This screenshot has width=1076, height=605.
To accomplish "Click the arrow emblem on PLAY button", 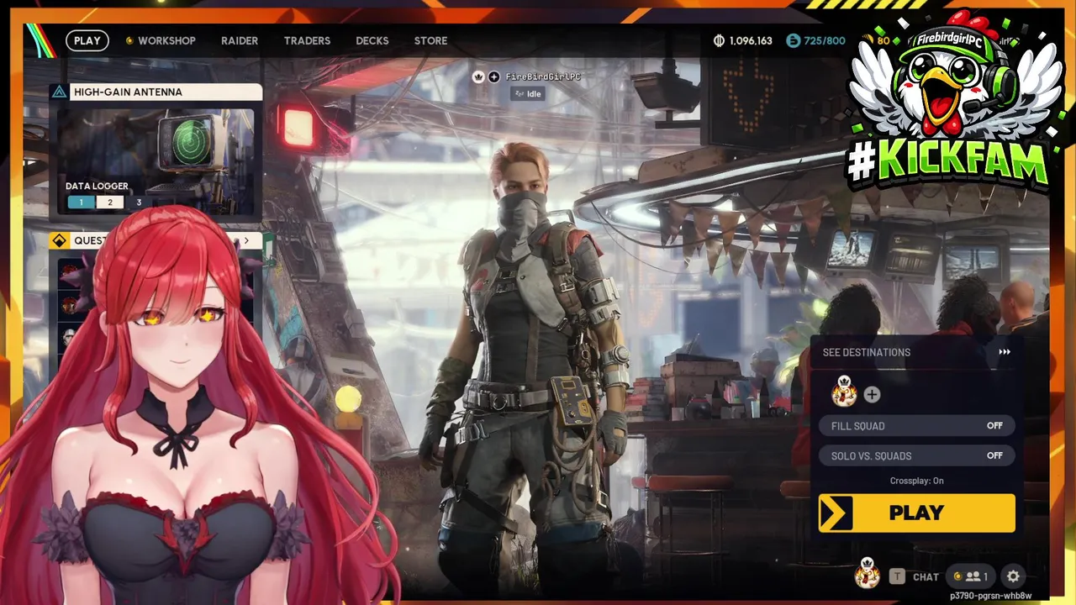I will (x=836, y=513).
